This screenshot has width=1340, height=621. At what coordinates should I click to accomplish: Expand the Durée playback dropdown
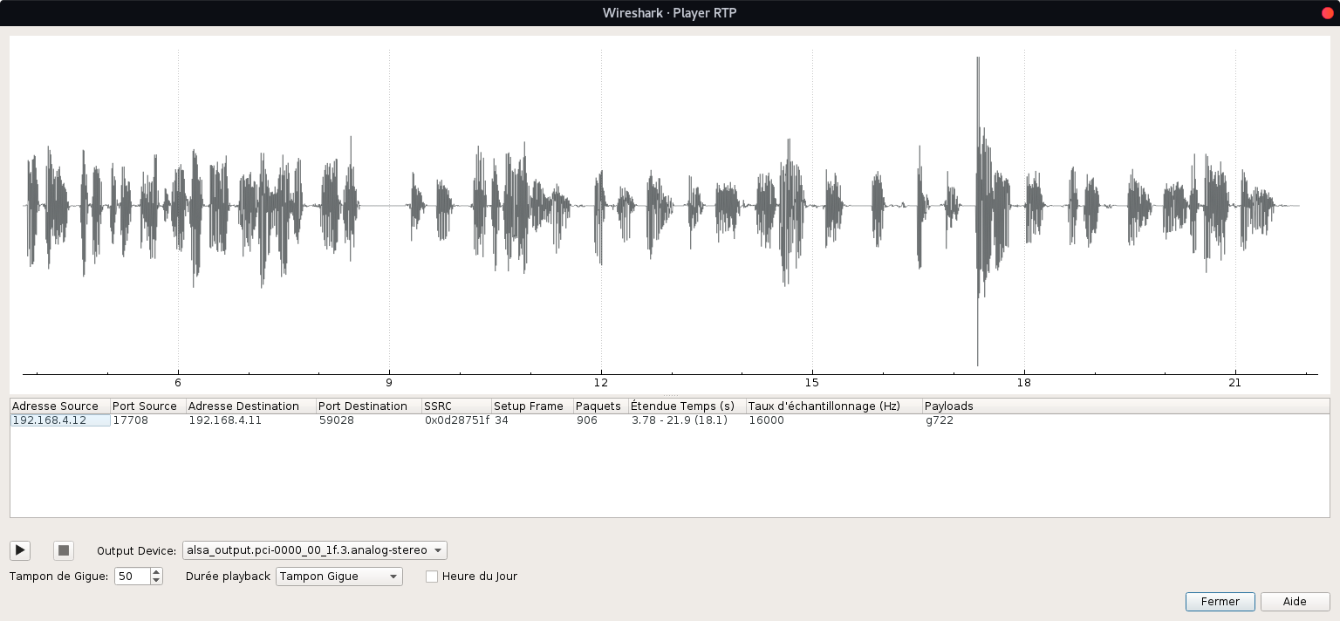point(338,577)
